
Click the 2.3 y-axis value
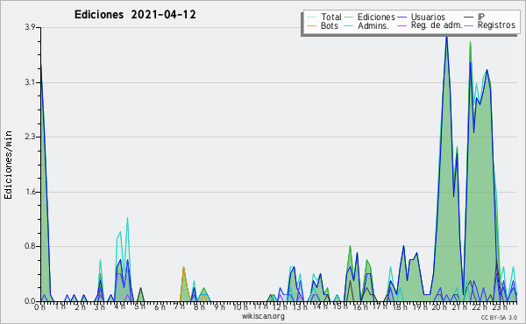coord(30,137)
